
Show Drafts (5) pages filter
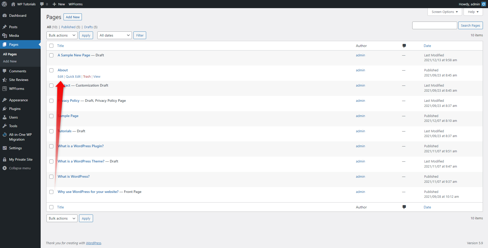click(x=91, y=27)
